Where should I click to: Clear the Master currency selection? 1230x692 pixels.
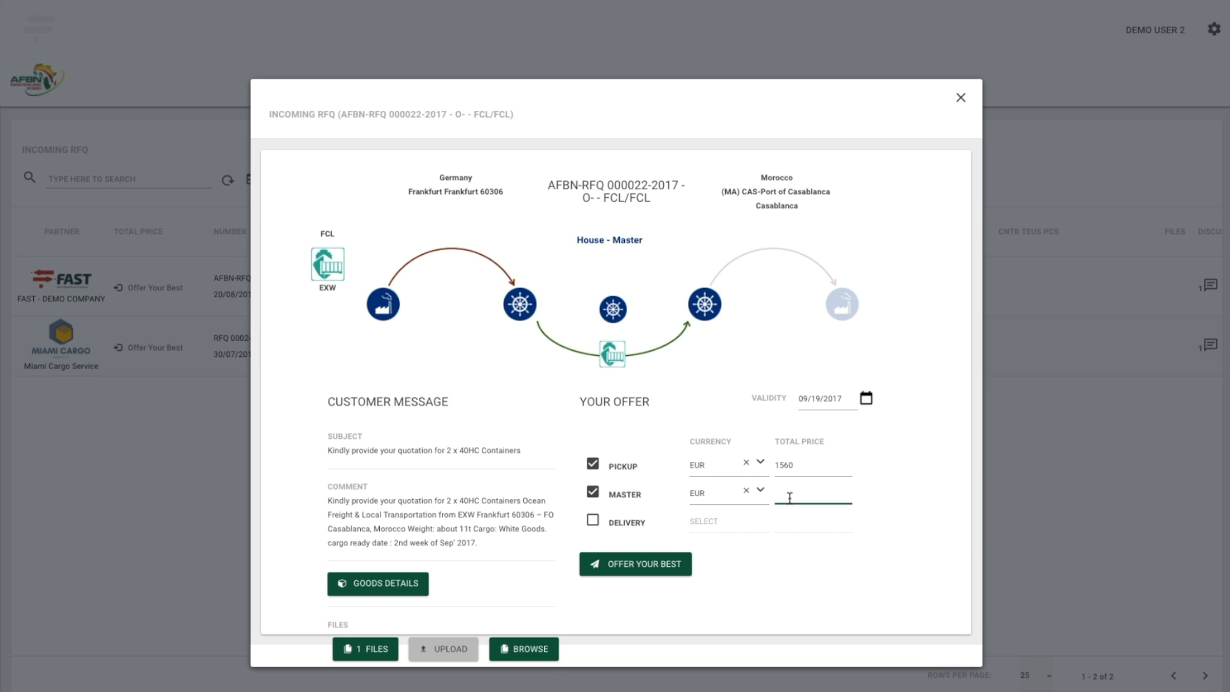point(746,491)
